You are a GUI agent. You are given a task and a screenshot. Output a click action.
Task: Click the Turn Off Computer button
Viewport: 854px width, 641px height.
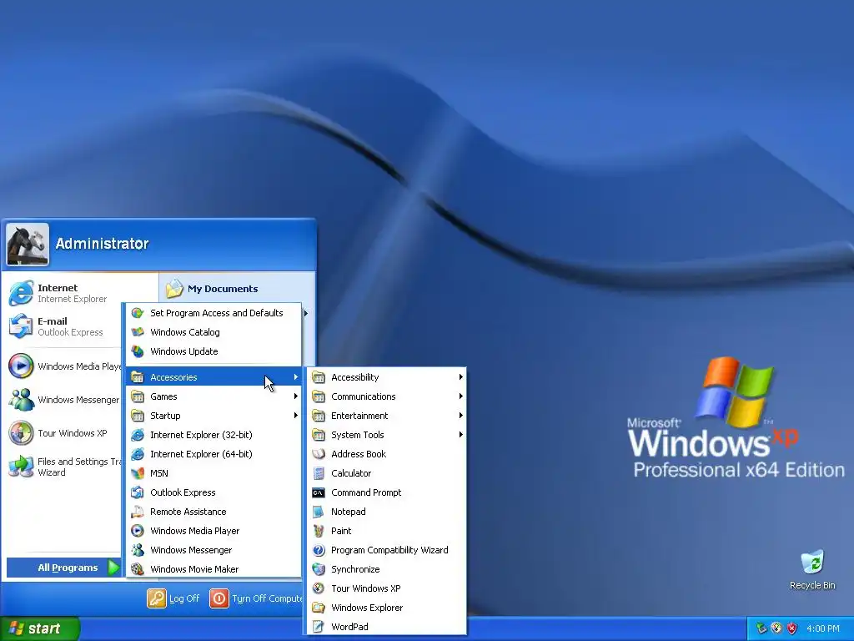257,598
